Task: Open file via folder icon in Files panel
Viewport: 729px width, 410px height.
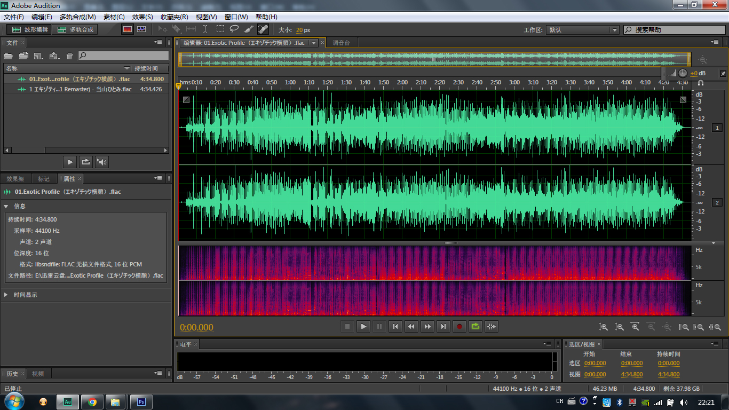Action: pyautogui.click(x=9, y=56)
